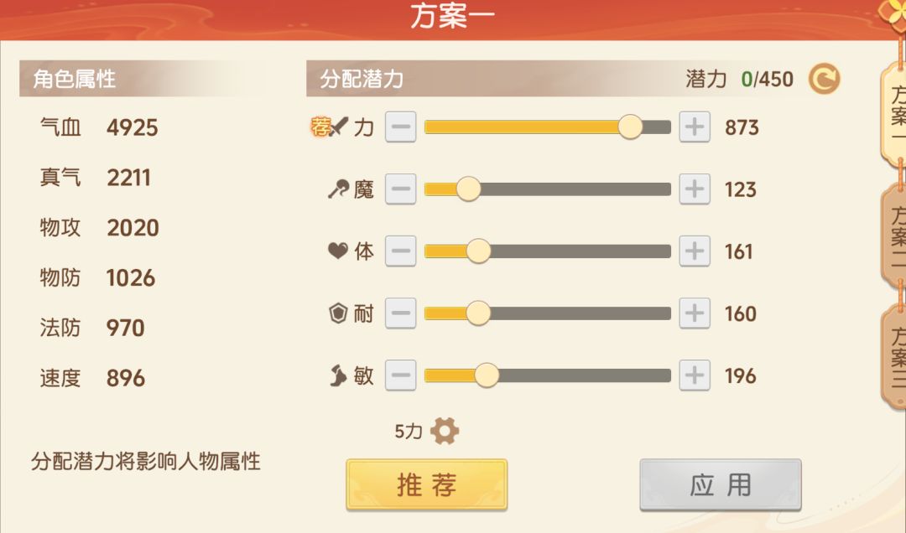This screenshot has height=533, width=906.
Task: Increase 耐 with its plus stepper
Action: [695, 313]
